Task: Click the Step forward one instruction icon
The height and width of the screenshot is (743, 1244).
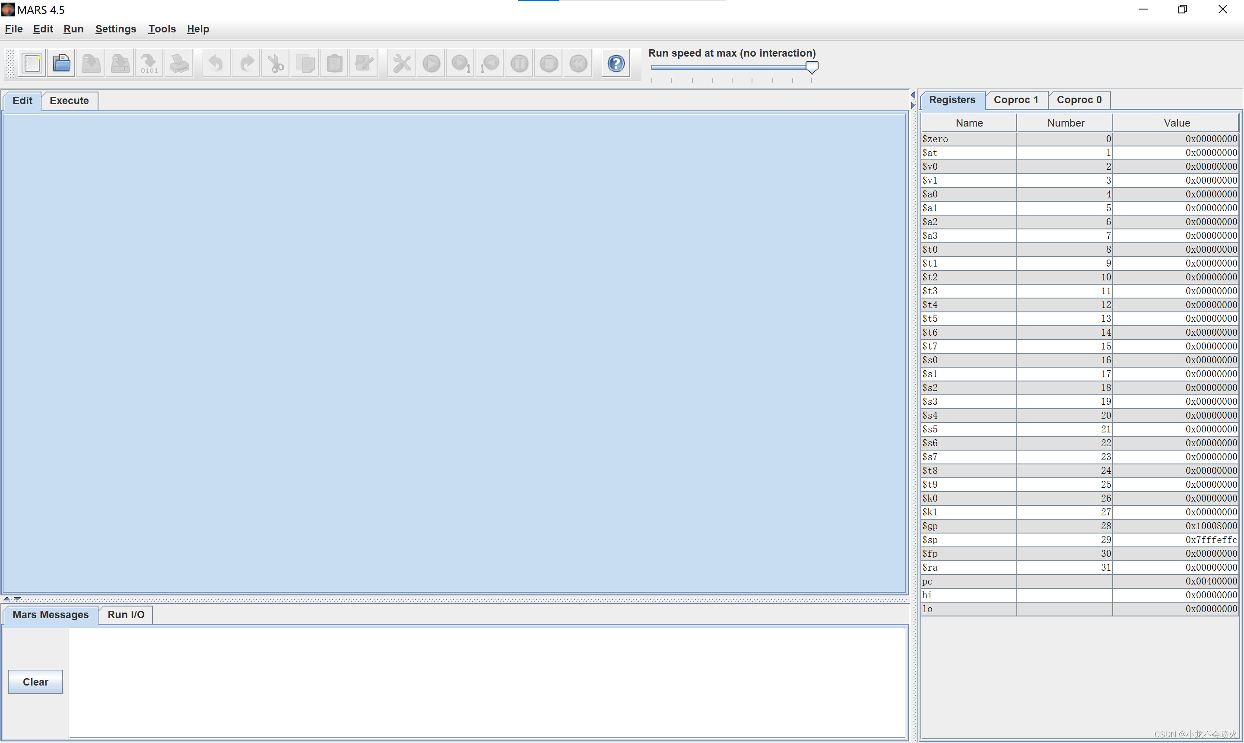Action: click(x=460, y=64)
